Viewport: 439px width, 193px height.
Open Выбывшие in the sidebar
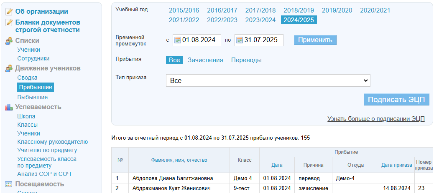tap(33, 97)
